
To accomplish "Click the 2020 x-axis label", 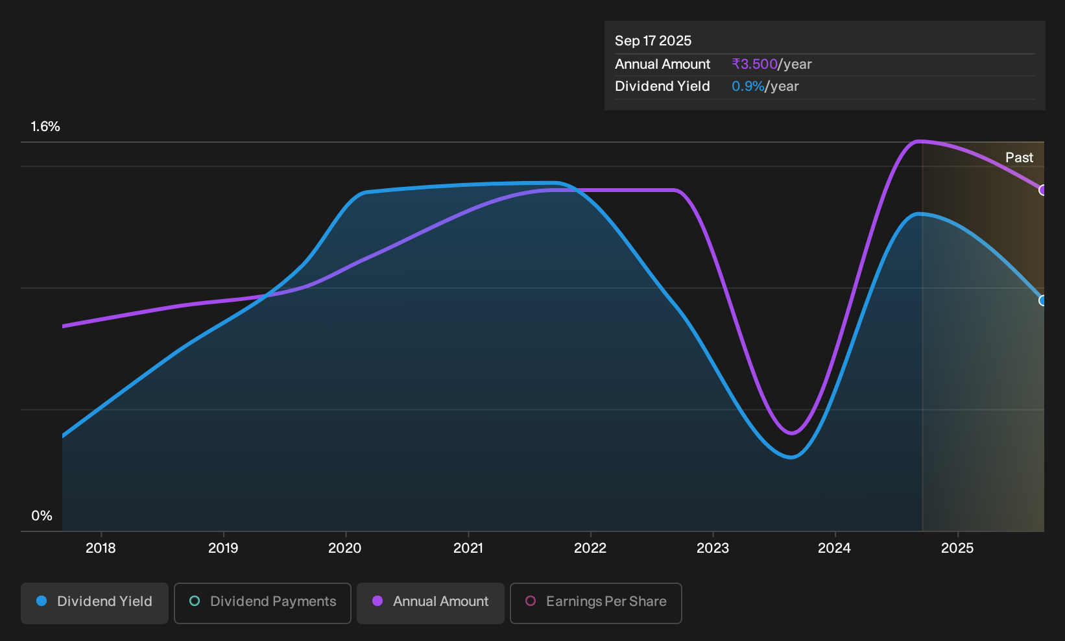I will coord(345,548).
